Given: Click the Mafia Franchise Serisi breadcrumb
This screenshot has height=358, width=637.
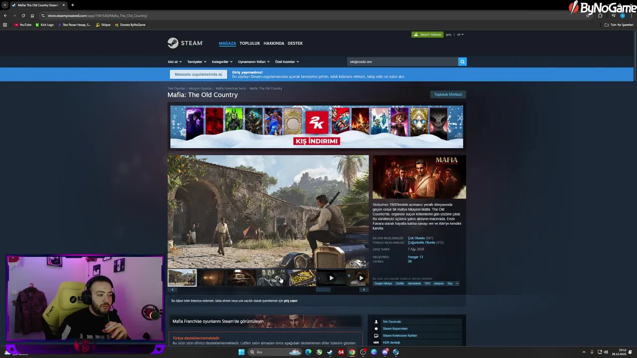Looking at the screenshot, I should pos(231,89).
